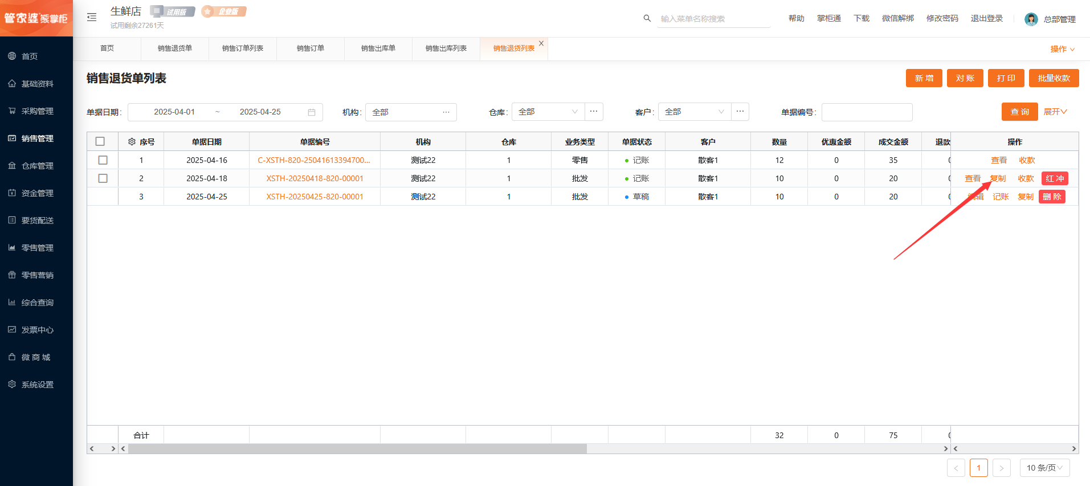1090x486 pixels.
Task: Go to next page arrow in pagination
Action: 1002,468
